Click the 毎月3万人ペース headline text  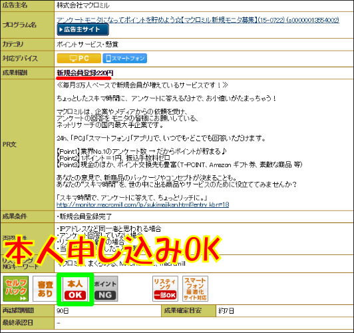tap(142, 85)
